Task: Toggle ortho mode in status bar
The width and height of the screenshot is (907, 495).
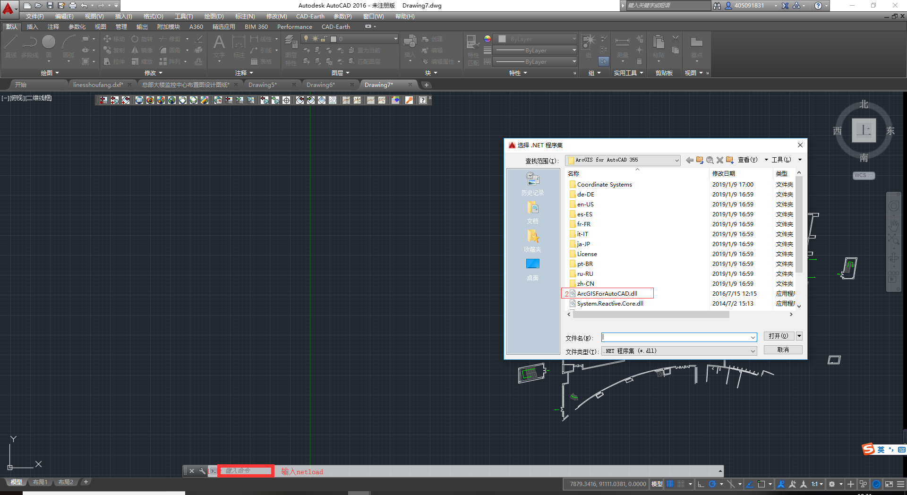Action: tap(701, 484)
